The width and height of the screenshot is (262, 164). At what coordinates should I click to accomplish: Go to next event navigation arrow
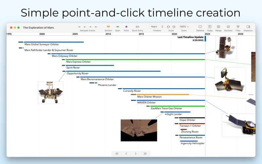click(90, 27)
